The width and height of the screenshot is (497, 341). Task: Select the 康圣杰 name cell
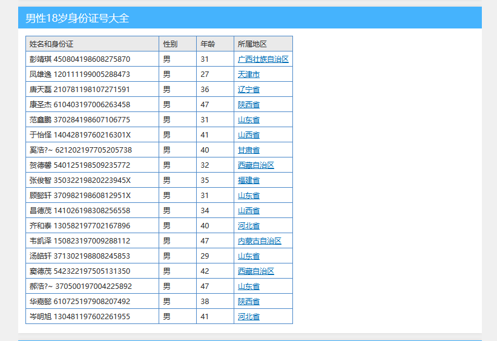coord(92,104)
